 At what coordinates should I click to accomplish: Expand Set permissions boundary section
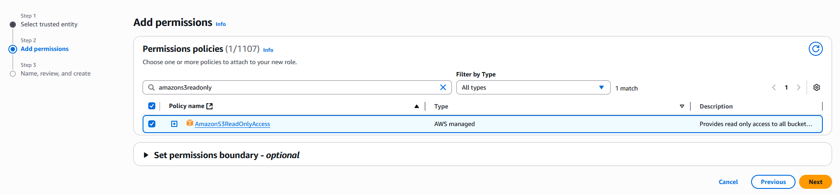146,155
